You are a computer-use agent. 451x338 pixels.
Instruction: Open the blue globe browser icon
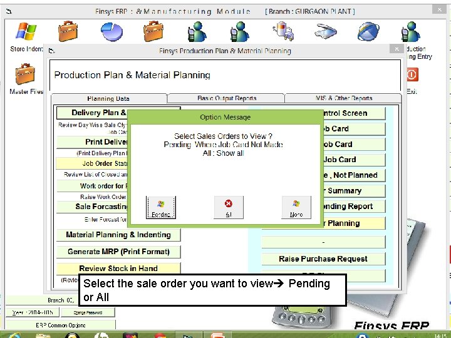coord(368,32)
